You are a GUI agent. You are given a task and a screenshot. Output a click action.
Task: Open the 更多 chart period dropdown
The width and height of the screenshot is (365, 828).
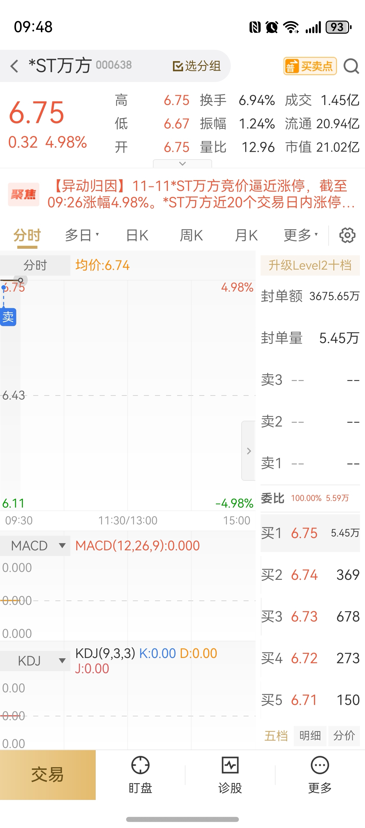tap(301, 235)
